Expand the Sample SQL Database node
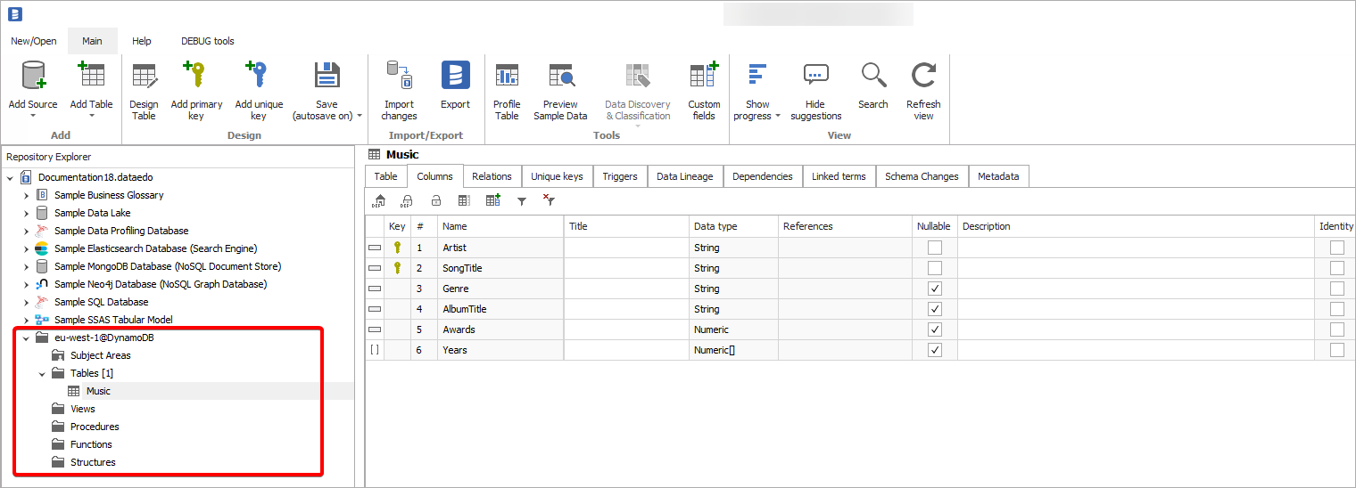The image size is (1356, 488). click(26, 303)
